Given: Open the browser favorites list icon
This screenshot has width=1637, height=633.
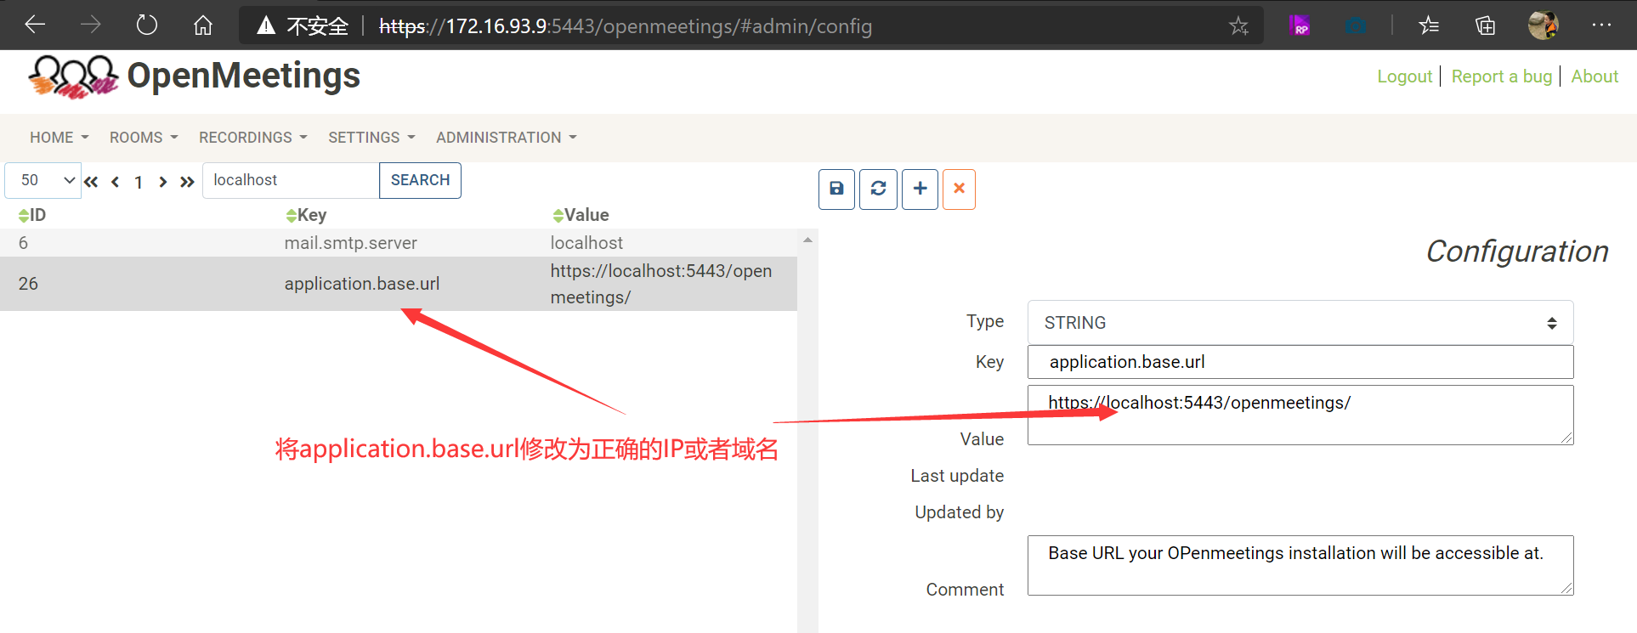Looking at the screenshot, I should [x=1429, y=25].
